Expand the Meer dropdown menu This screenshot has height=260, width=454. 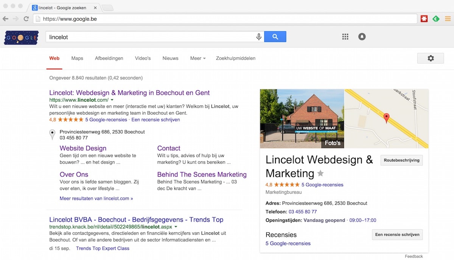pos(198,58)
